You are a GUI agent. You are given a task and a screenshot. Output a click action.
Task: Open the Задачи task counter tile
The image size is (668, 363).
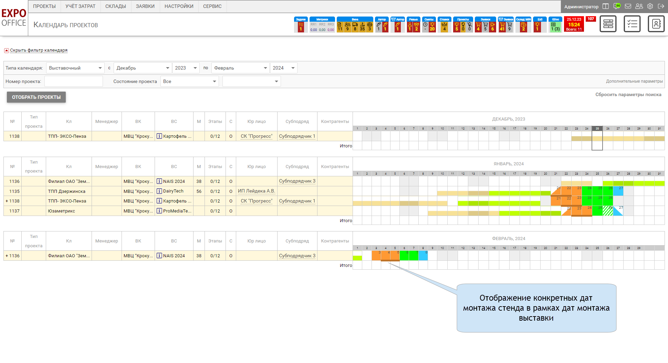[301, 24]
